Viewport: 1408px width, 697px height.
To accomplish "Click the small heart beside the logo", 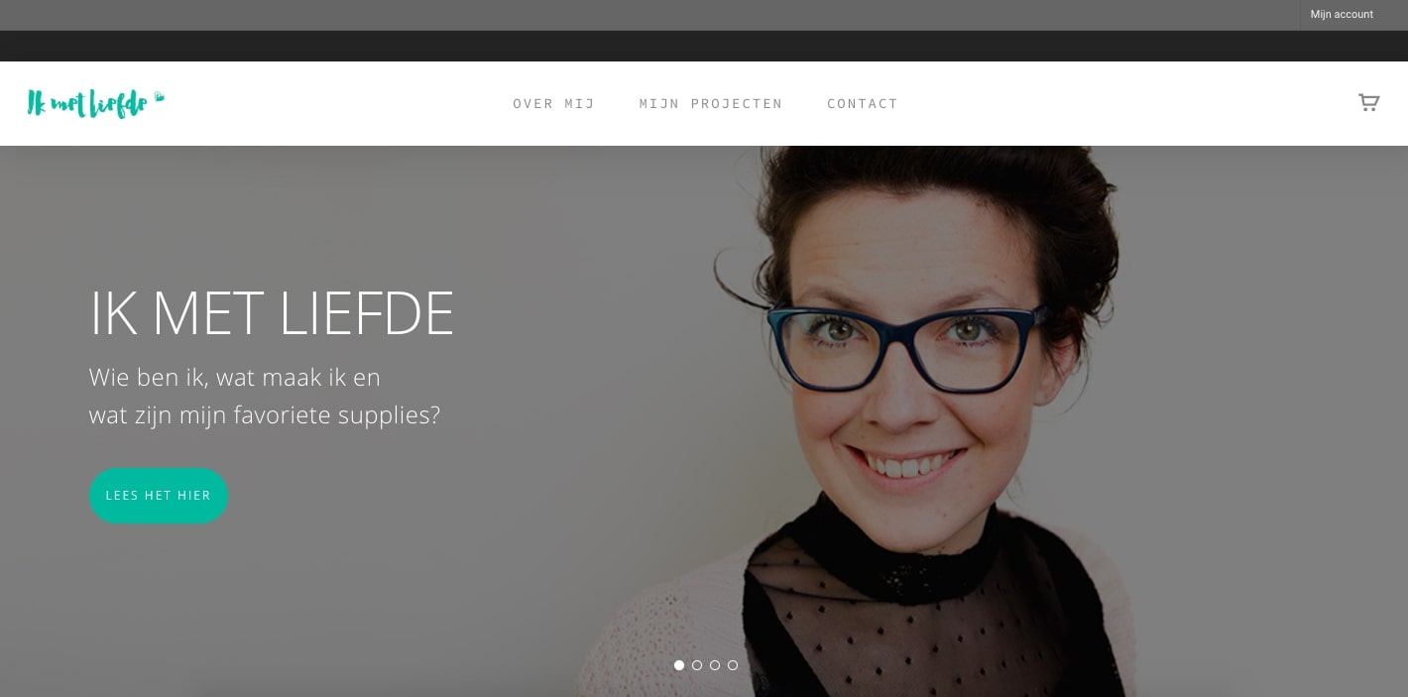I will 159,97.
